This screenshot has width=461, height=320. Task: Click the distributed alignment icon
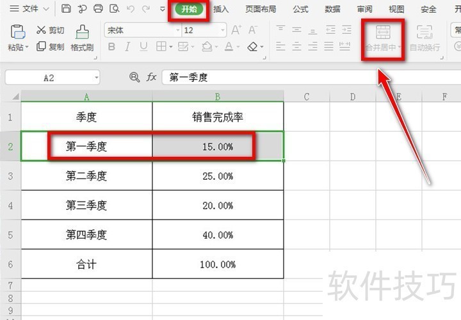tap(344, 46)
